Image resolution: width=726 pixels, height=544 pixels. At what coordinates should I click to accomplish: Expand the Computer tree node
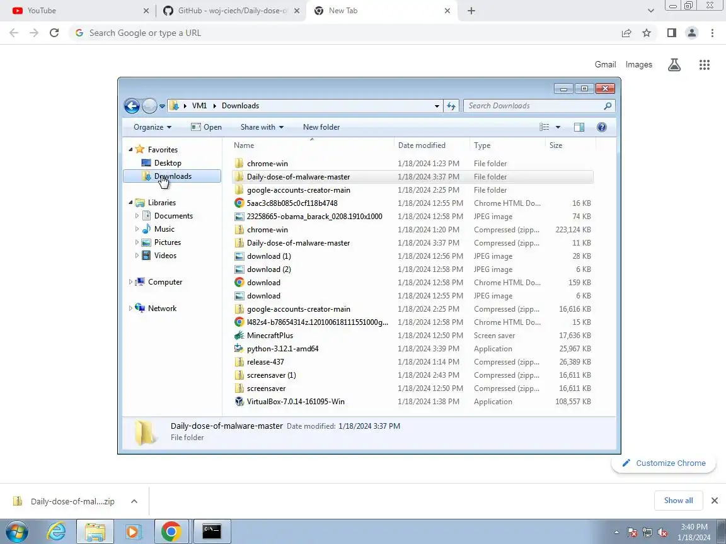[130, 281]
